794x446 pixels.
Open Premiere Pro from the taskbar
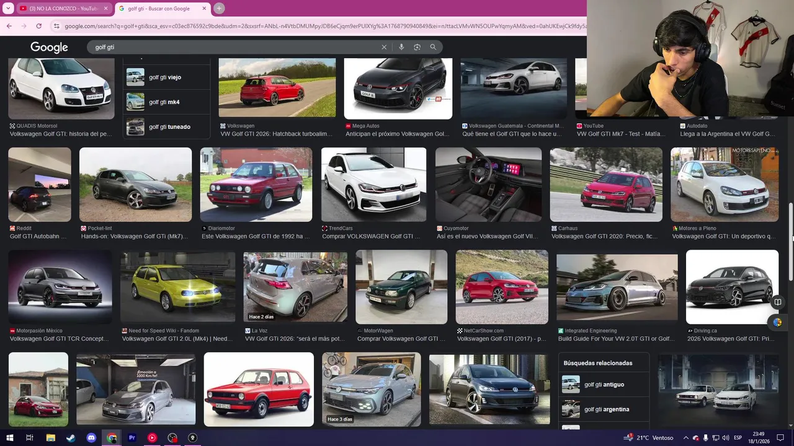click(x=132, y=438)
